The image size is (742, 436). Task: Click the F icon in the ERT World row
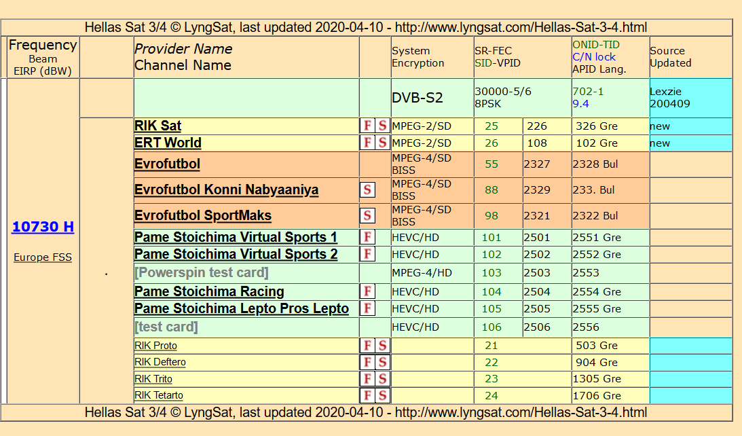[x=368, y=143]
